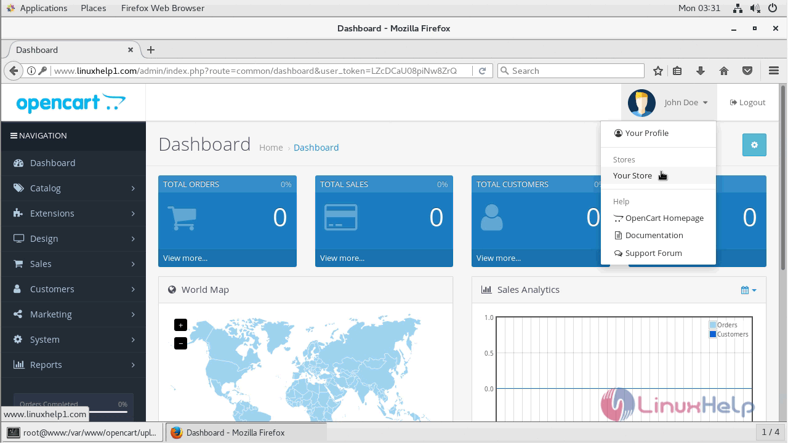Expand the Catalog menu chevron
Screen dimensions: 788x443
point(133,188)
